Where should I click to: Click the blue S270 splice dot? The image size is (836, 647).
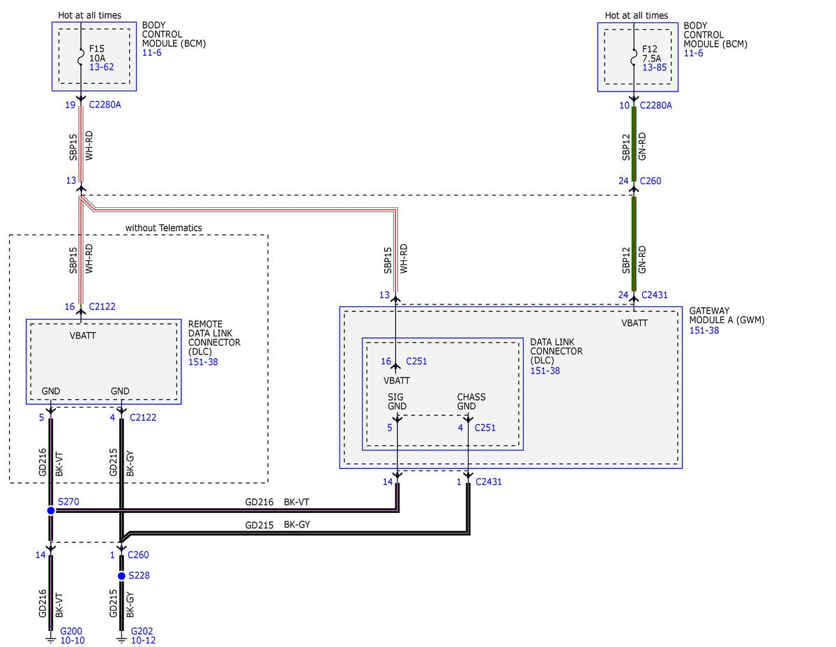pyautogui.click(x=51, y=511)
